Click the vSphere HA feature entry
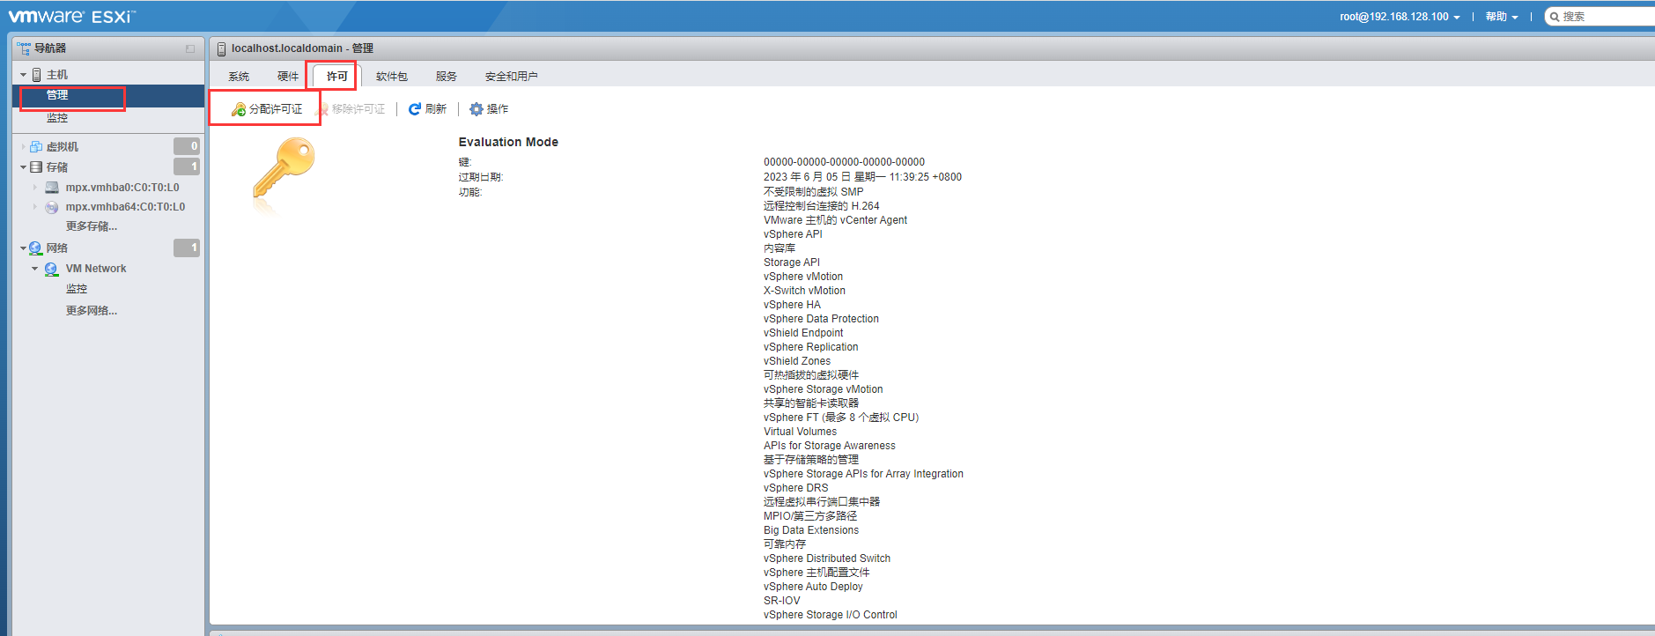 (x=792, y=305)
